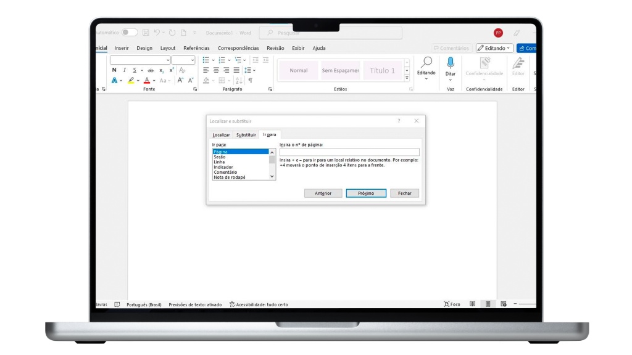Expand the Estilos gallery more arrow
This screenshot has height=355, width=632.
coord(407,78)
